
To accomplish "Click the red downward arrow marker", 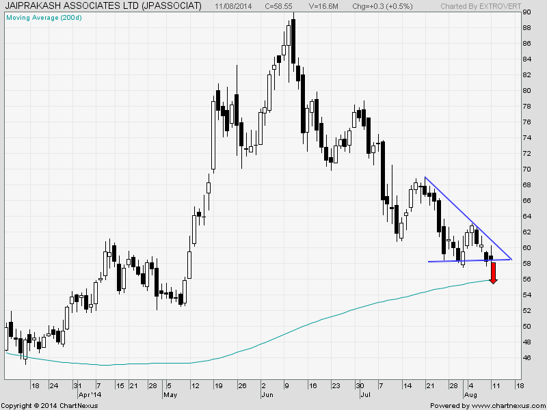I will pos(493,273).
